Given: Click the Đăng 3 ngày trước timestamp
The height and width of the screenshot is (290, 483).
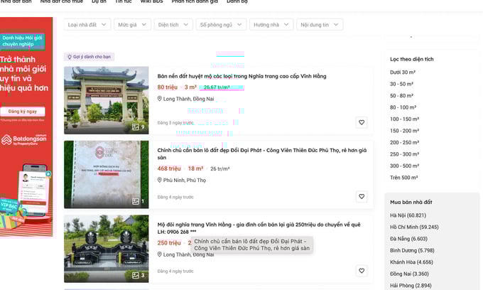Looking at the screenshot, I should click(175, 123).
